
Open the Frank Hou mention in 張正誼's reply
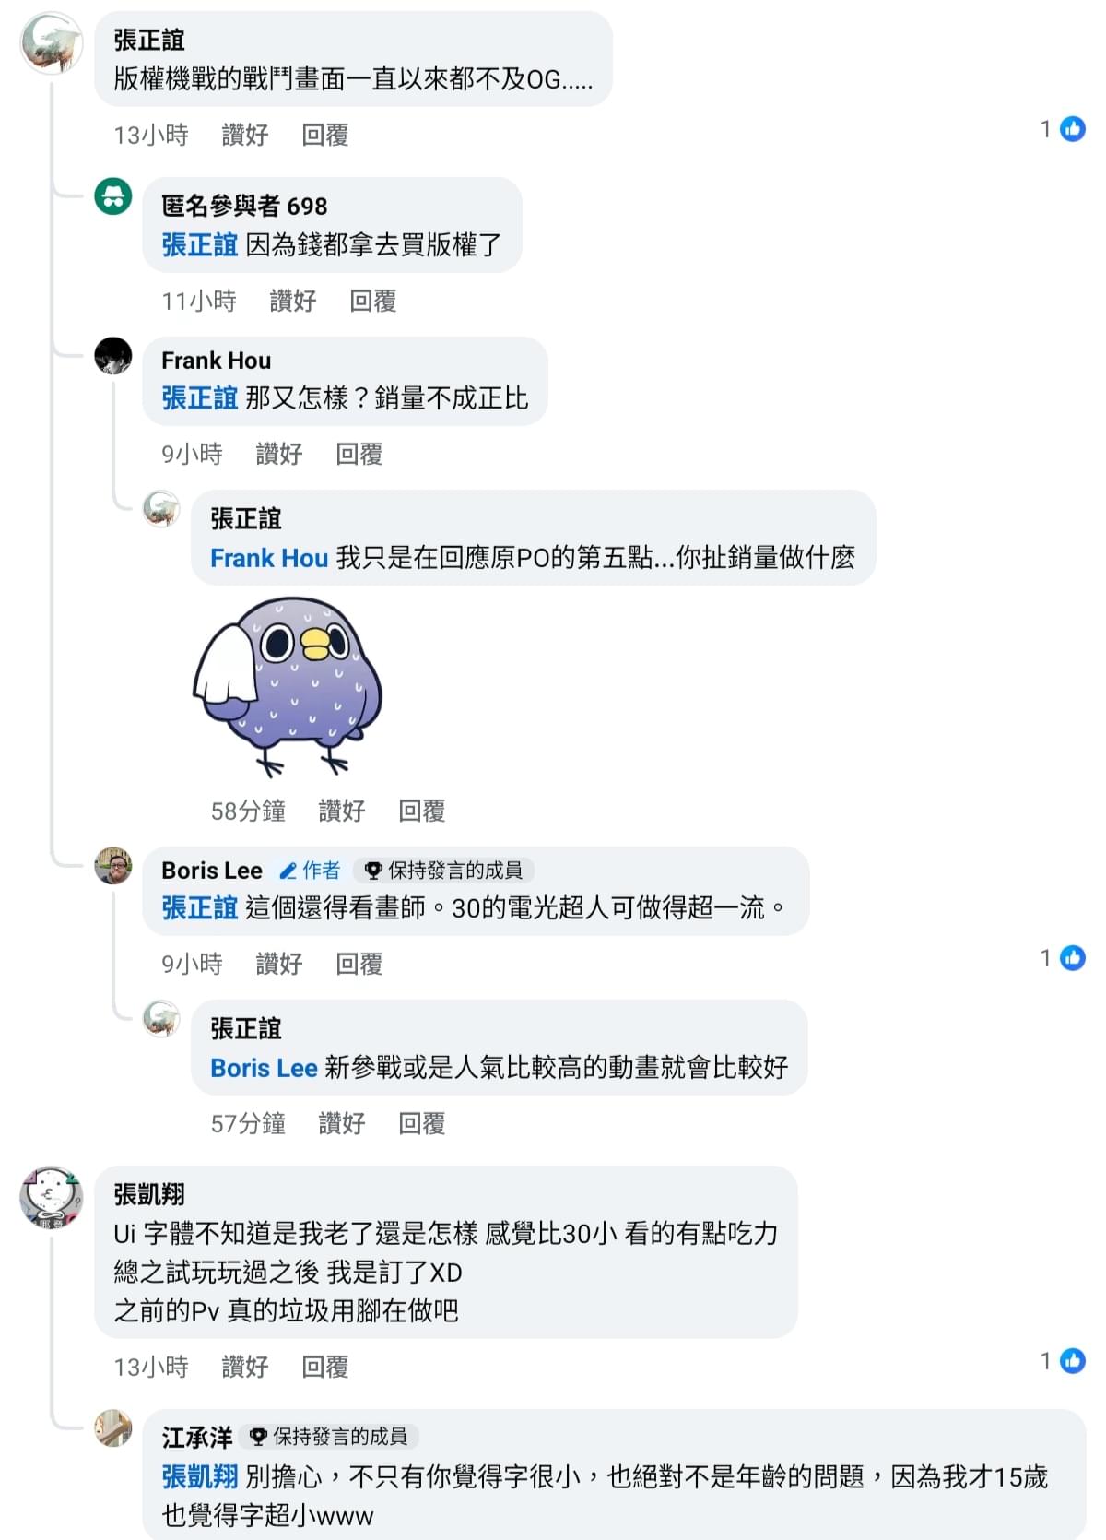(x=269, y=558)
